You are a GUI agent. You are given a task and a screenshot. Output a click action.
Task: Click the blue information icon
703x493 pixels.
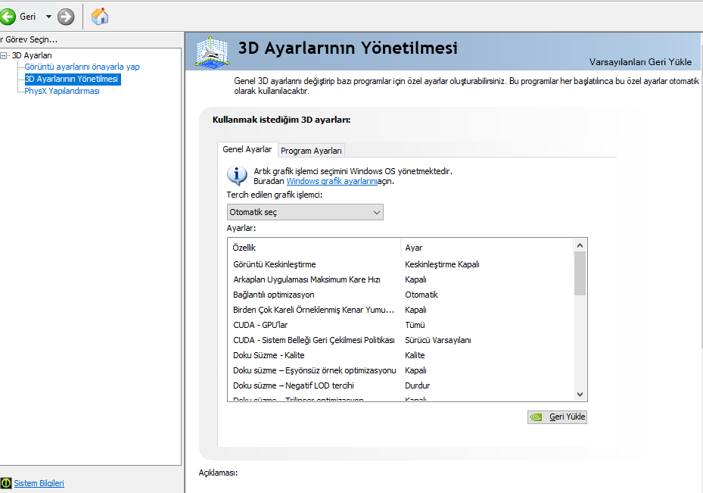pos(237,176)
